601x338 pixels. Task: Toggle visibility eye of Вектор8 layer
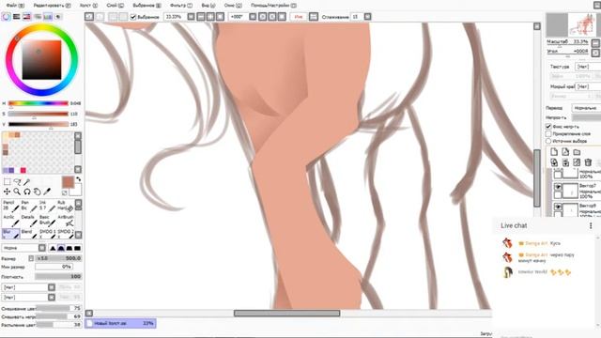click(x=558, y=207)
